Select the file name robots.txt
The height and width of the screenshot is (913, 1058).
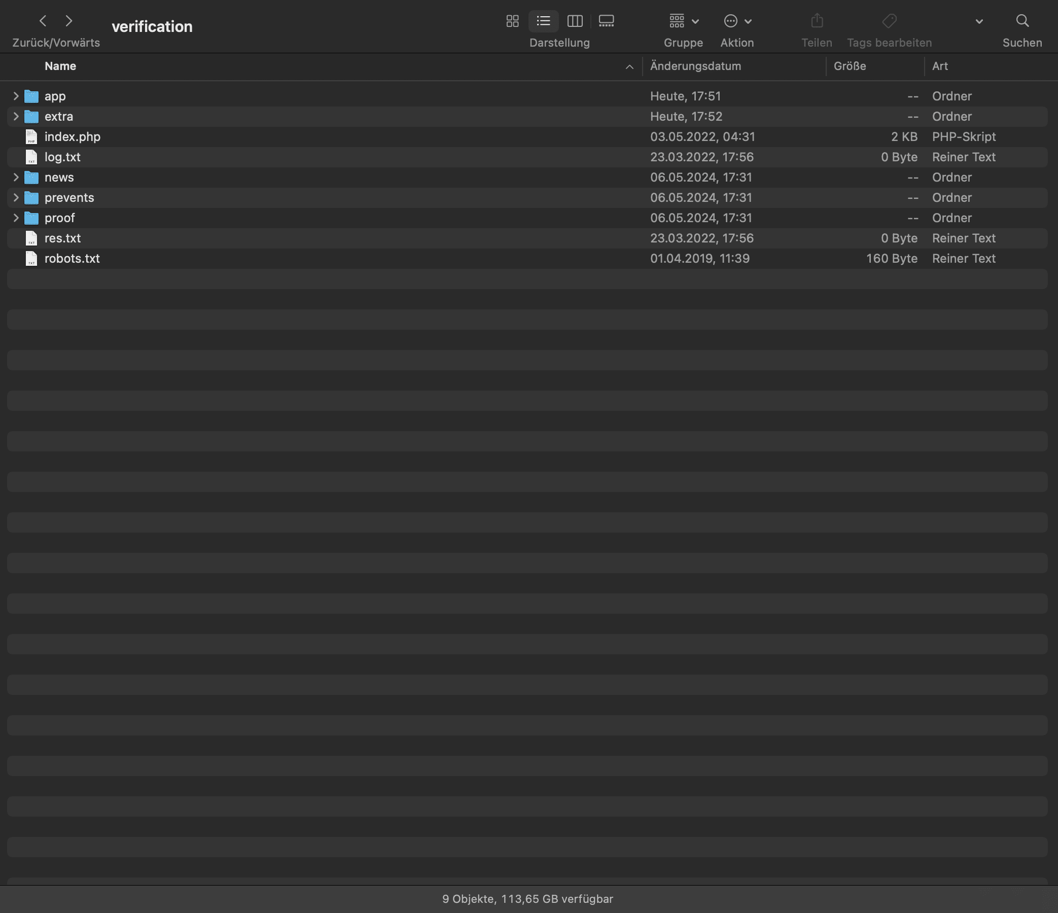point(72,259)
